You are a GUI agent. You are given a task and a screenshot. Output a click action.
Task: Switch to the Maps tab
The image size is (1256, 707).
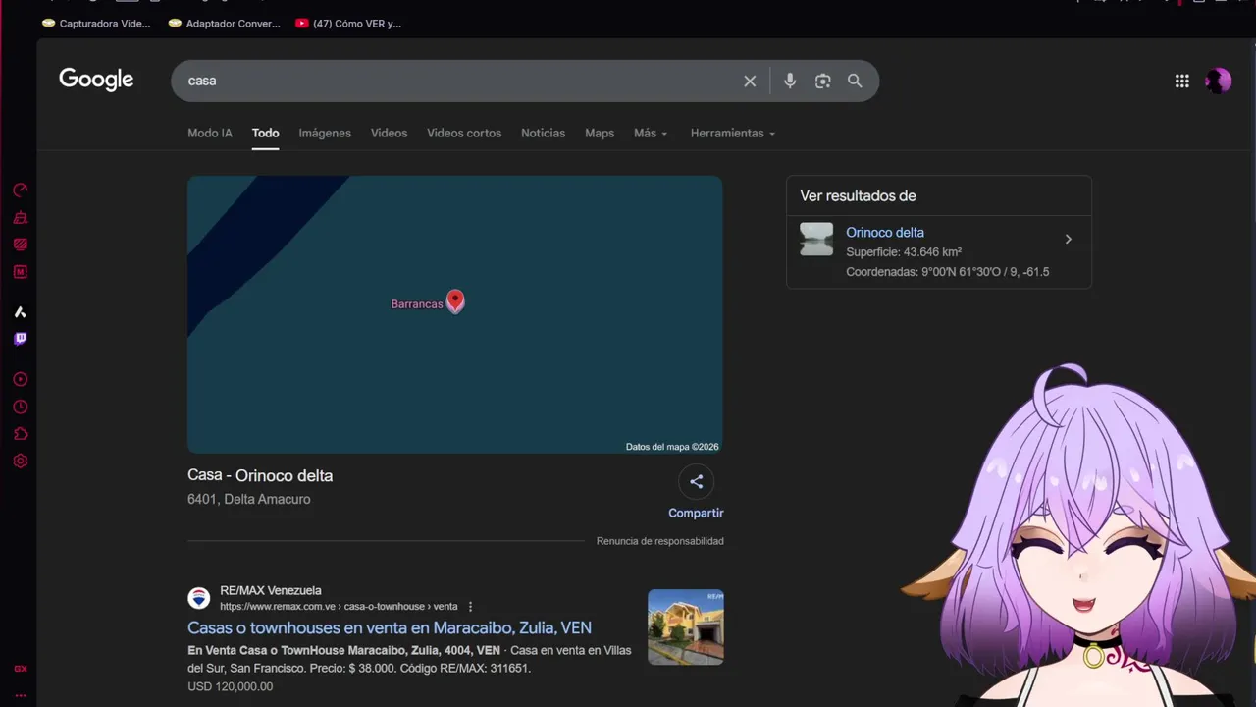pos(600,134)
